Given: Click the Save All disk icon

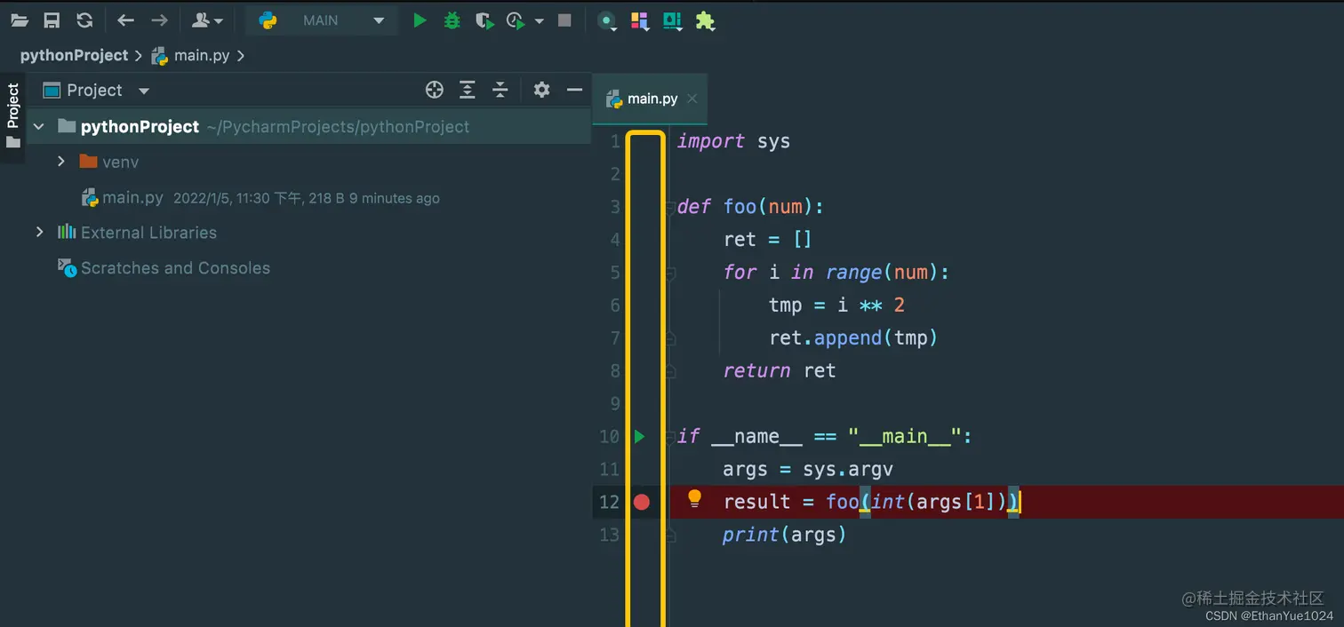Looking at the screenshot, I should (x=52, y=20).
